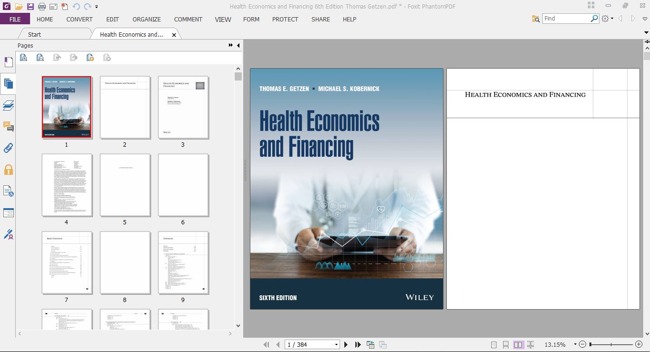This screenshot has width=650, height=352.
Task: Open the COMMENT ribbon tab
Action: coord(188,19)
